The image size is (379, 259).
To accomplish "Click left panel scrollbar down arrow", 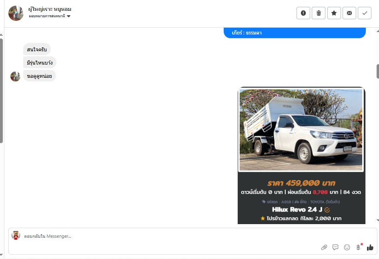I will [2, 255].
